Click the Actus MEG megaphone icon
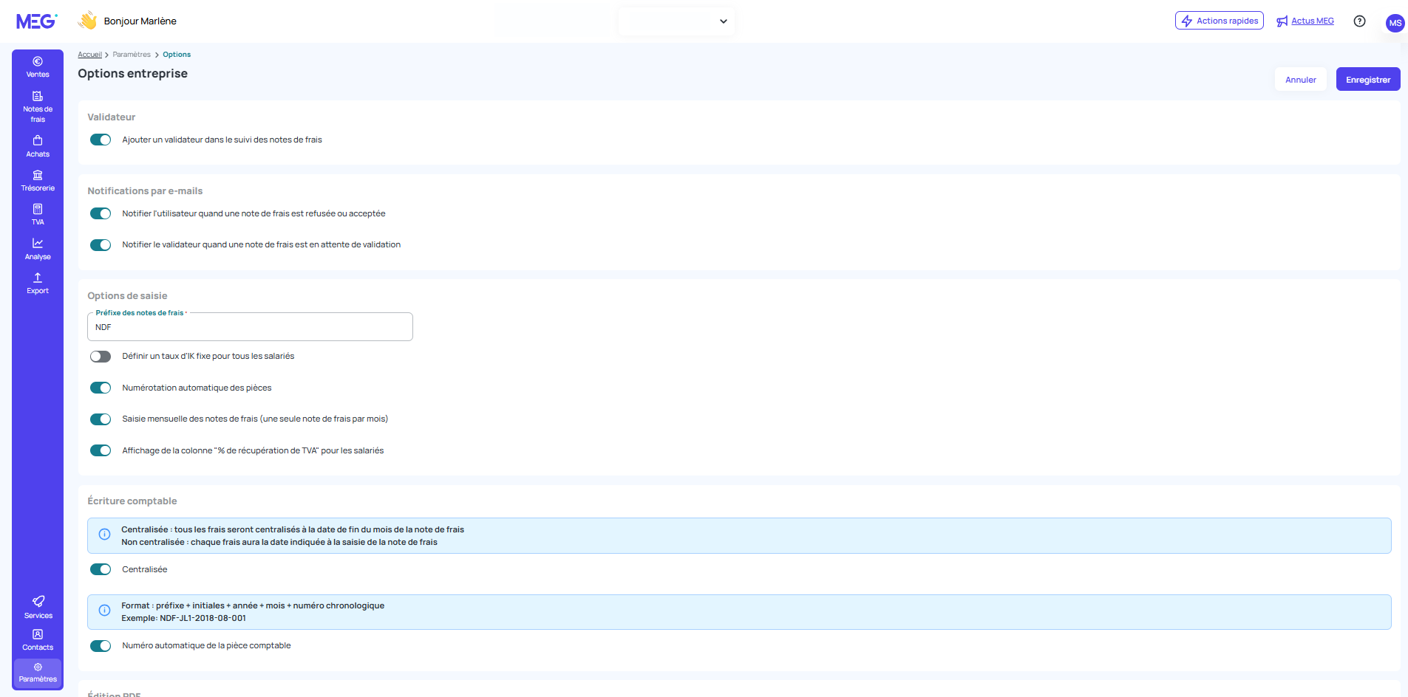This screenshot has width=1408, height=697. (x=1282, y=21)
